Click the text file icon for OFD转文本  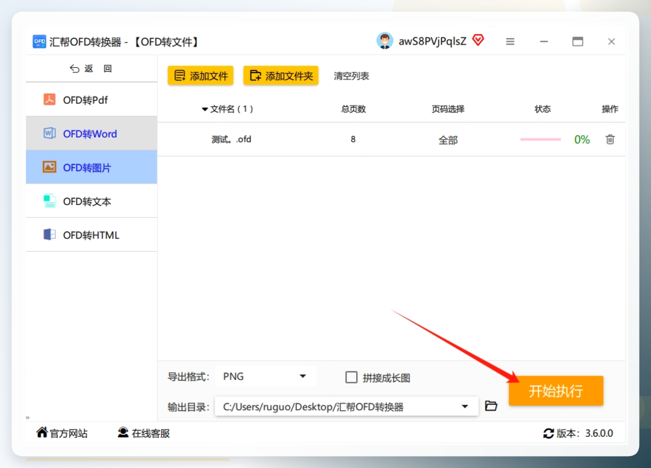pyautogui.click(x=49, y=201)
